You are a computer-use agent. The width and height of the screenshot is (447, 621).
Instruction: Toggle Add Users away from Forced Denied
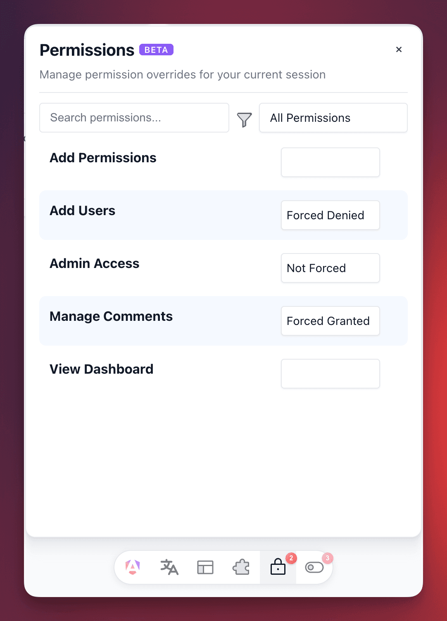(330, 215)
